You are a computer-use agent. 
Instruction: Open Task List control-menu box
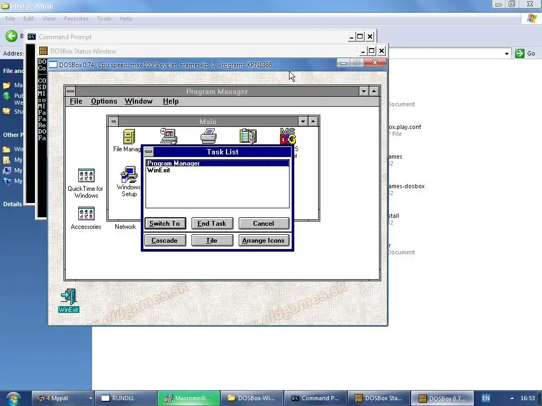coord(149,152)
